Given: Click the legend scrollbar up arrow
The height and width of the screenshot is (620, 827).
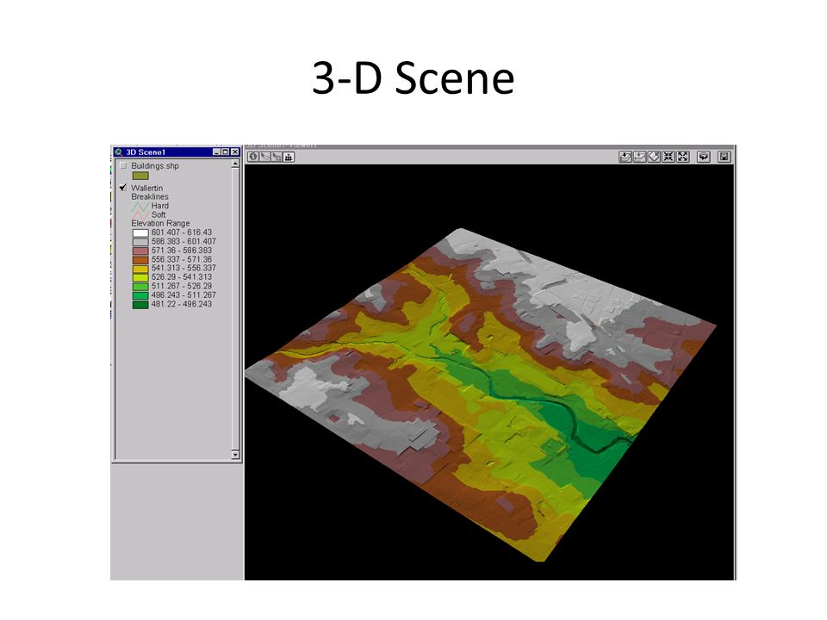Looking at the screenshot, I should [x=235, y=164].
